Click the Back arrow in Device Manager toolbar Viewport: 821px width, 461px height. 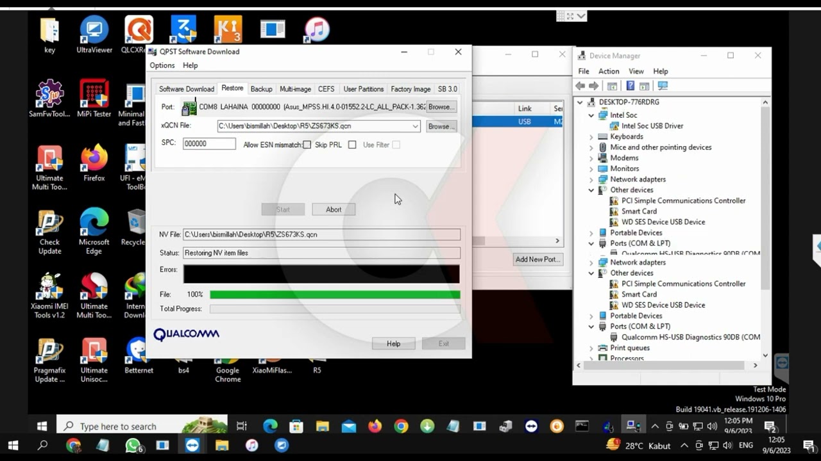580,86
